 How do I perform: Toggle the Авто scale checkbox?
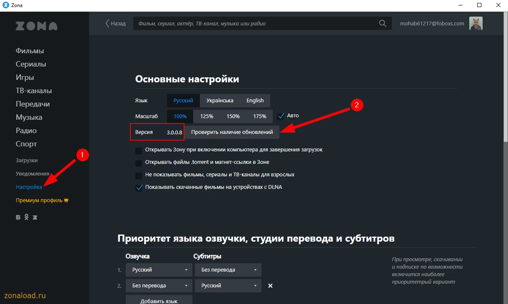point(281,116)
